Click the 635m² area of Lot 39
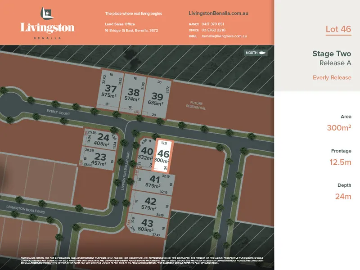The width and height of the screenshot is (360, 270). coord(156,103)
